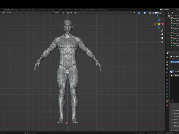Click the negative X axis gizmo circle
179x134 pixels.
pos(155,24)
